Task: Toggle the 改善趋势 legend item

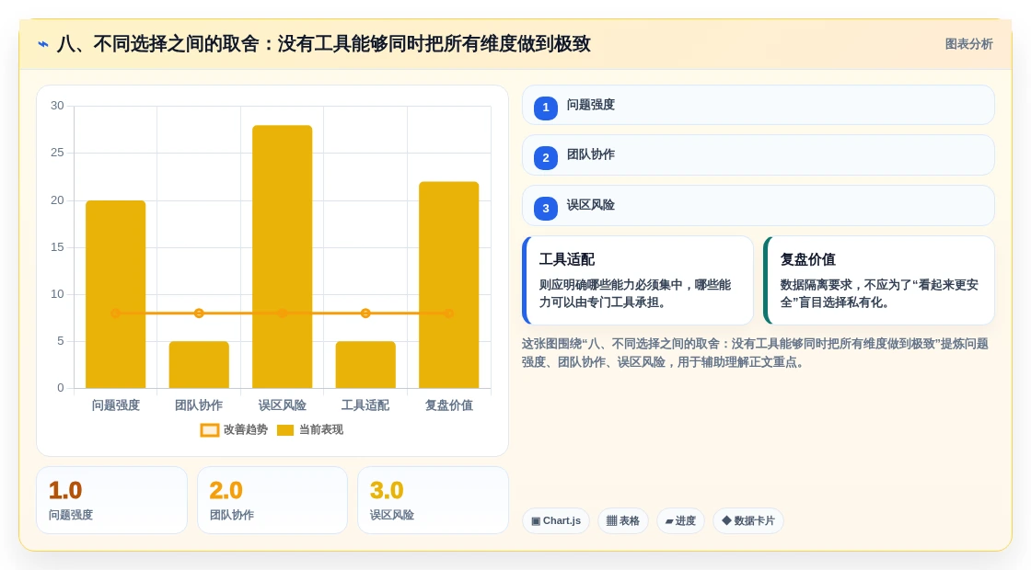Action: coord(234,430)
